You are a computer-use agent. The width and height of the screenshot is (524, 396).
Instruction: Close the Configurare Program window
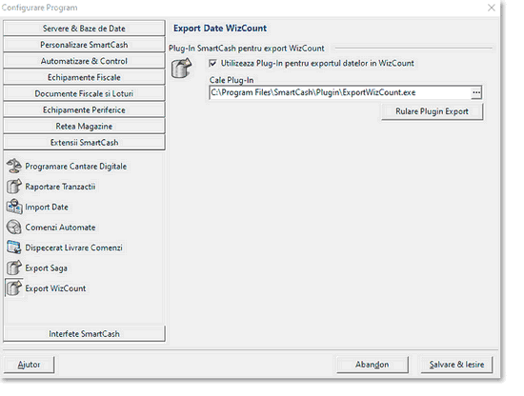point(491,8)
